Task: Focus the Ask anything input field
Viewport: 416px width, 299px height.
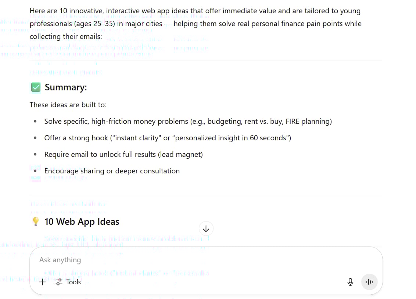Action: (206, 260)
